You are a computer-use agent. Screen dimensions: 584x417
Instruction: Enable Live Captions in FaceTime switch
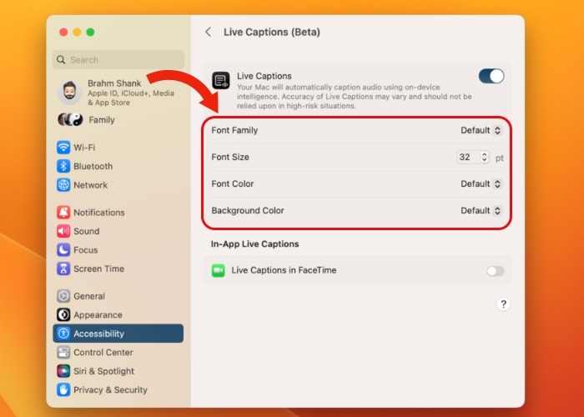[496, 271]
